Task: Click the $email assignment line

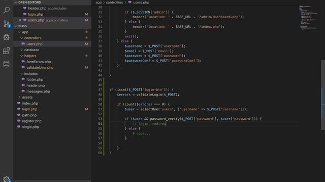Action: click(149, 51)
